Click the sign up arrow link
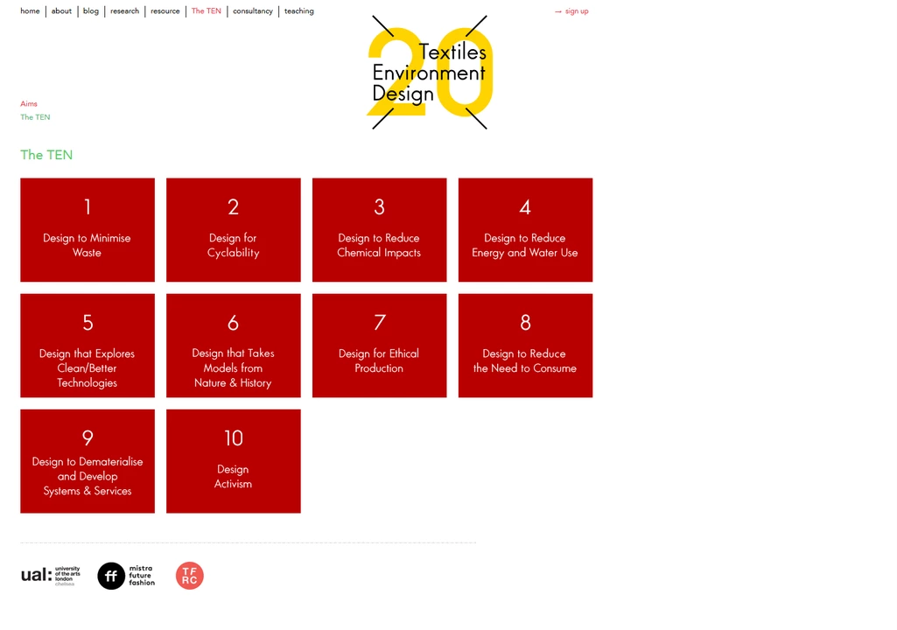This screenshot has width=897, height=630. (x=571, y=11)
